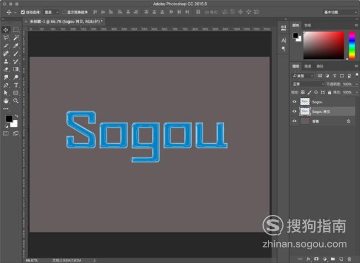Viewport: 360px width, 263px height.
Task: Switch to the 色板 swatches tab
Action: click(x=307, y=25)
